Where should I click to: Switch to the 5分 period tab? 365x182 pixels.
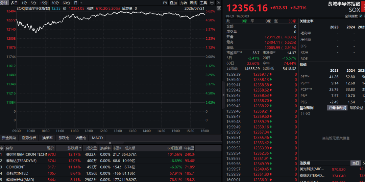point(33,3)
